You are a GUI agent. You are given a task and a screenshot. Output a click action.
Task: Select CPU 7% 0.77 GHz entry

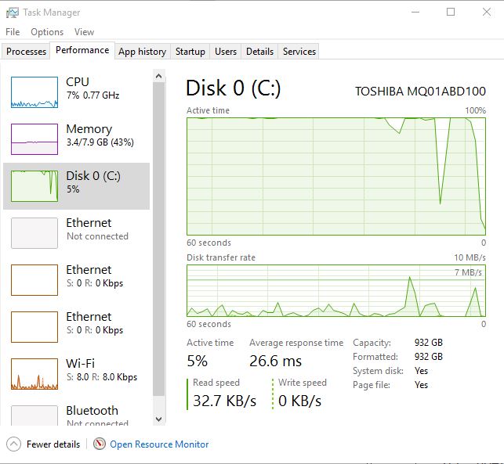click(x=76, y=92)
